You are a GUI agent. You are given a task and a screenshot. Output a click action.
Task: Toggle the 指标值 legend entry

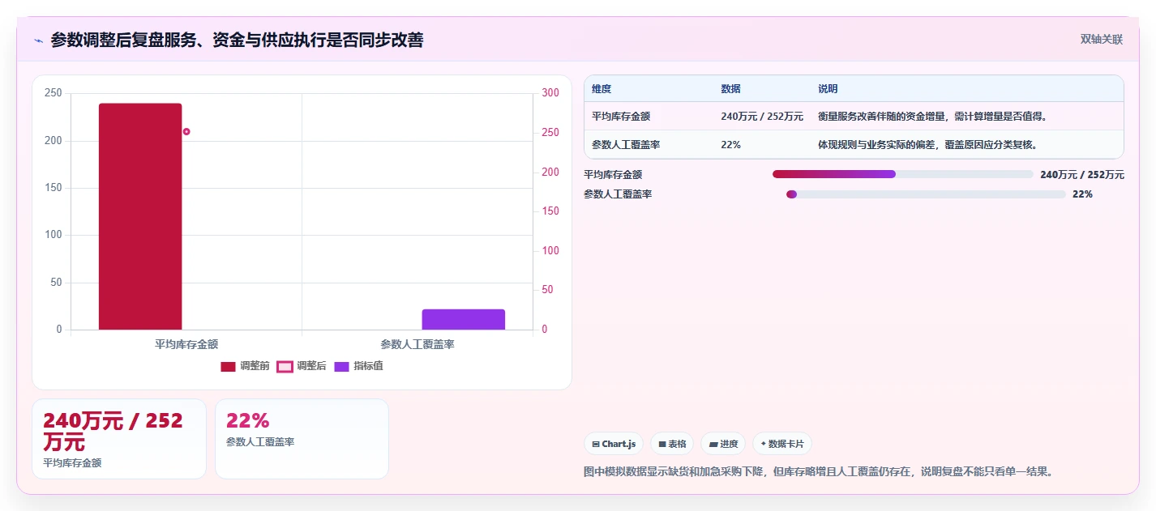coord(358,366)
